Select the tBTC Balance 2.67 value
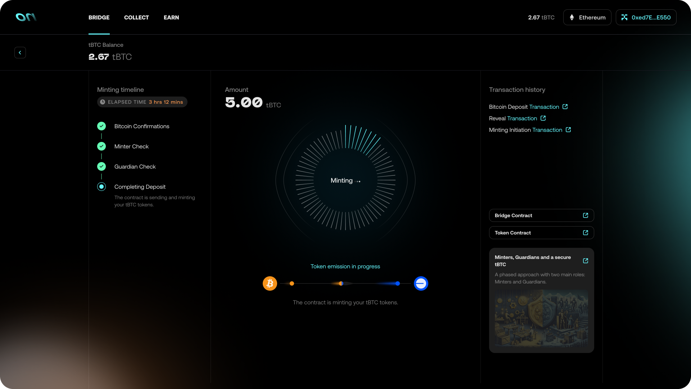The image size is (691, 389). (x=110, y=57)
